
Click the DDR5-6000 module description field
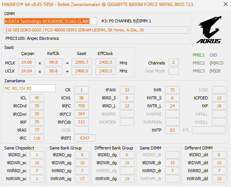coord(96,30)
